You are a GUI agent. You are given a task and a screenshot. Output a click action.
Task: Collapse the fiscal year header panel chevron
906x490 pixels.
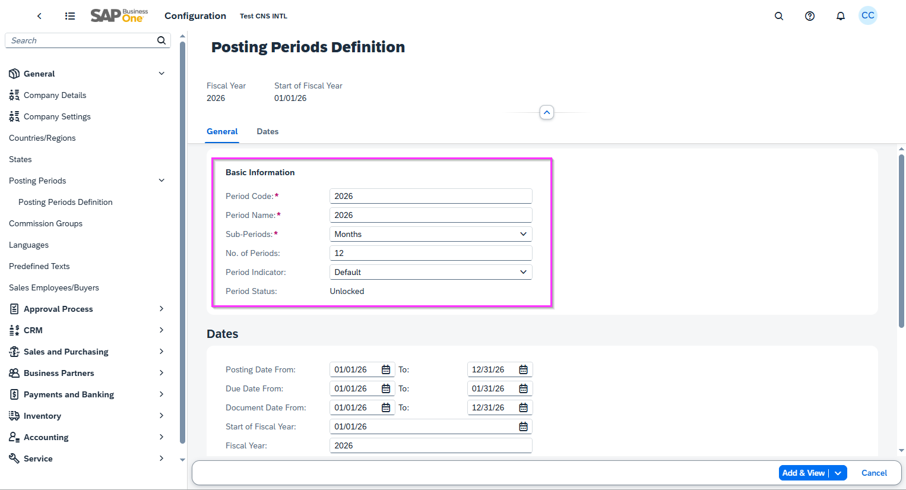(x=546, y=112)
